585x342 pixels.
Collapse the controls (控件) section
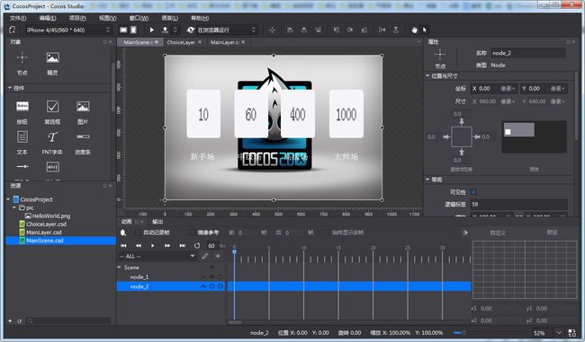(x=10, y=88)
